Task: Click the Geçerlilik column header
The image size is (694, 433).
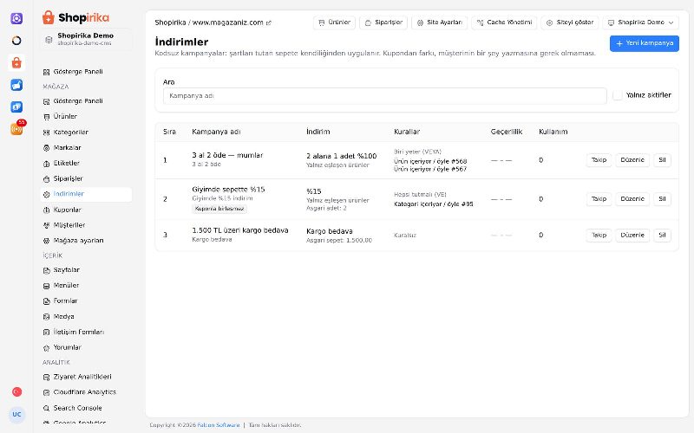Action: point(507,132)
